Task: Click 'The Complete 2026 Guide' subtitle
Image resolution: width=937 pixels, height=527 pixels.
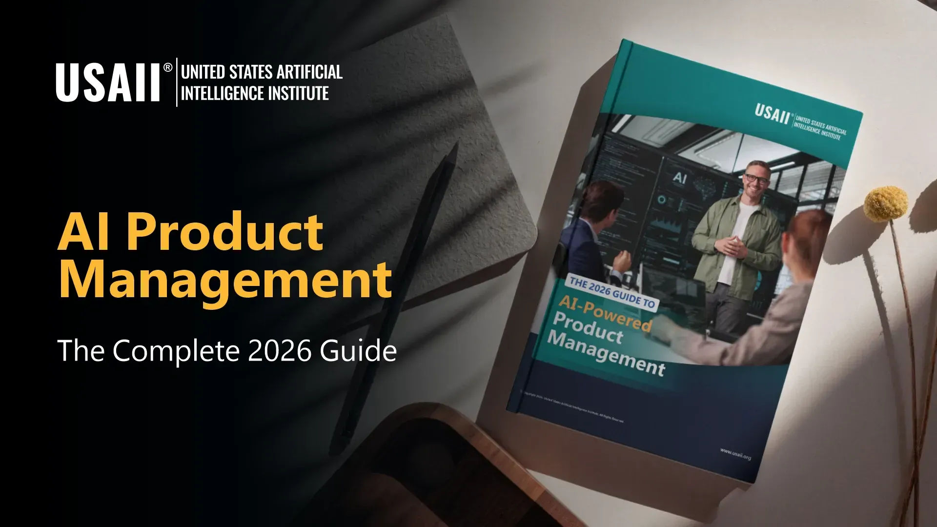Action: 227,351
